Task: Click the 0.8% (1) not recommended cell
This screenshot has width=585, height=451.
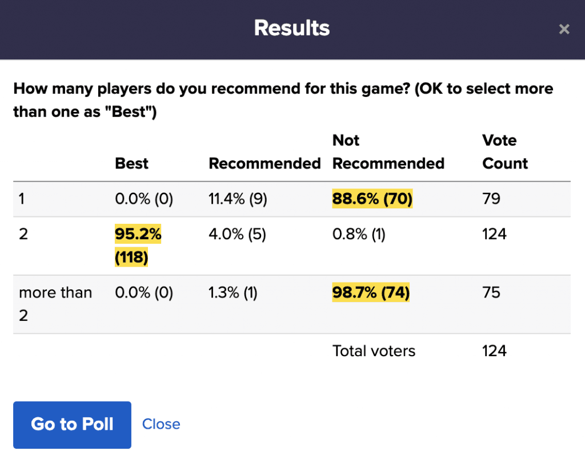Action: click(x=359, y=235)
